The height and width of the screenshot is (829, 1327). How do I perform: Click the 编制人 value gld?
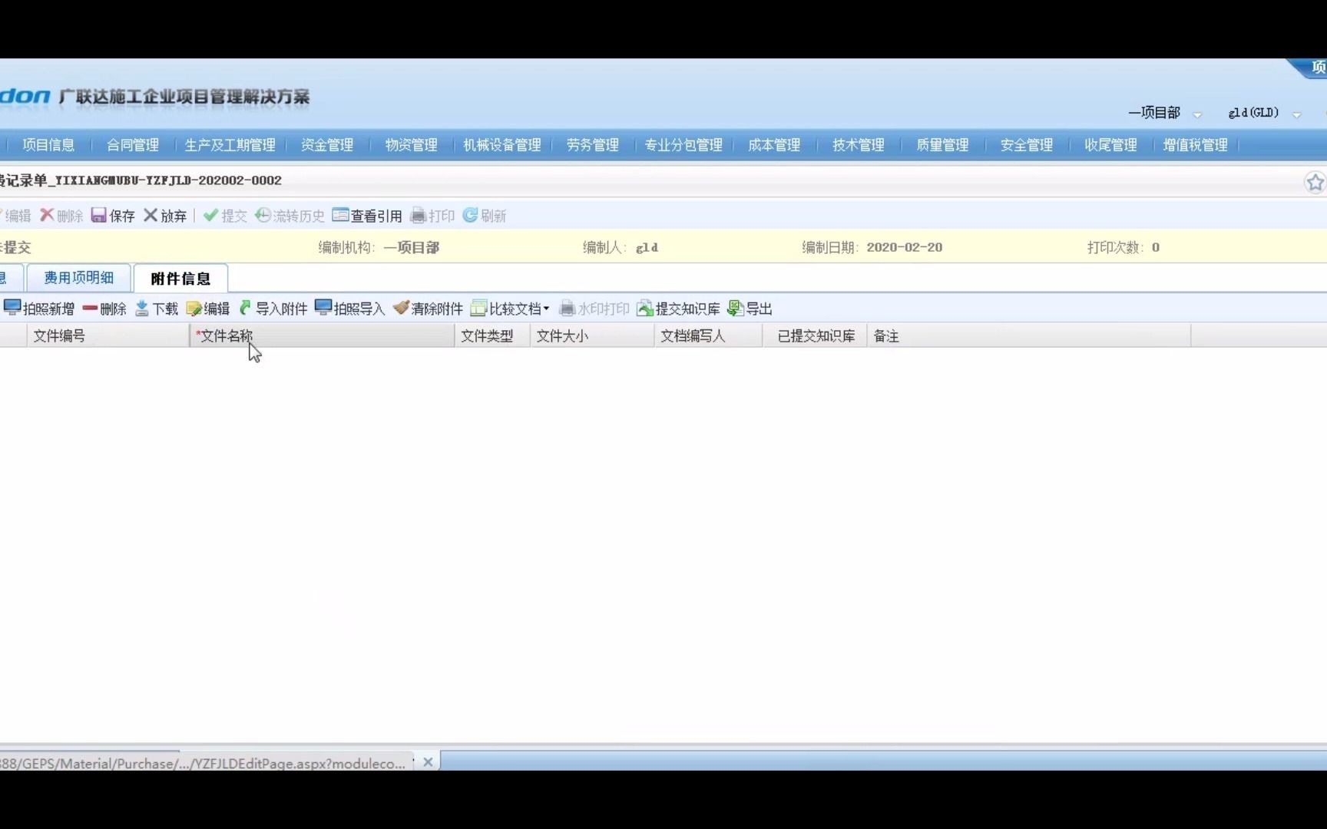tap(647, 247)
